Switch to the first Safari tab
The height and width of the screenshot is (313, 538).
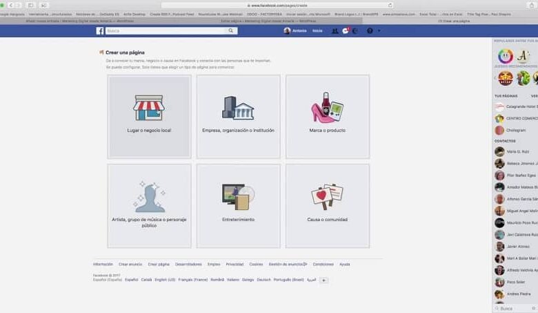[x=79, y=21]
